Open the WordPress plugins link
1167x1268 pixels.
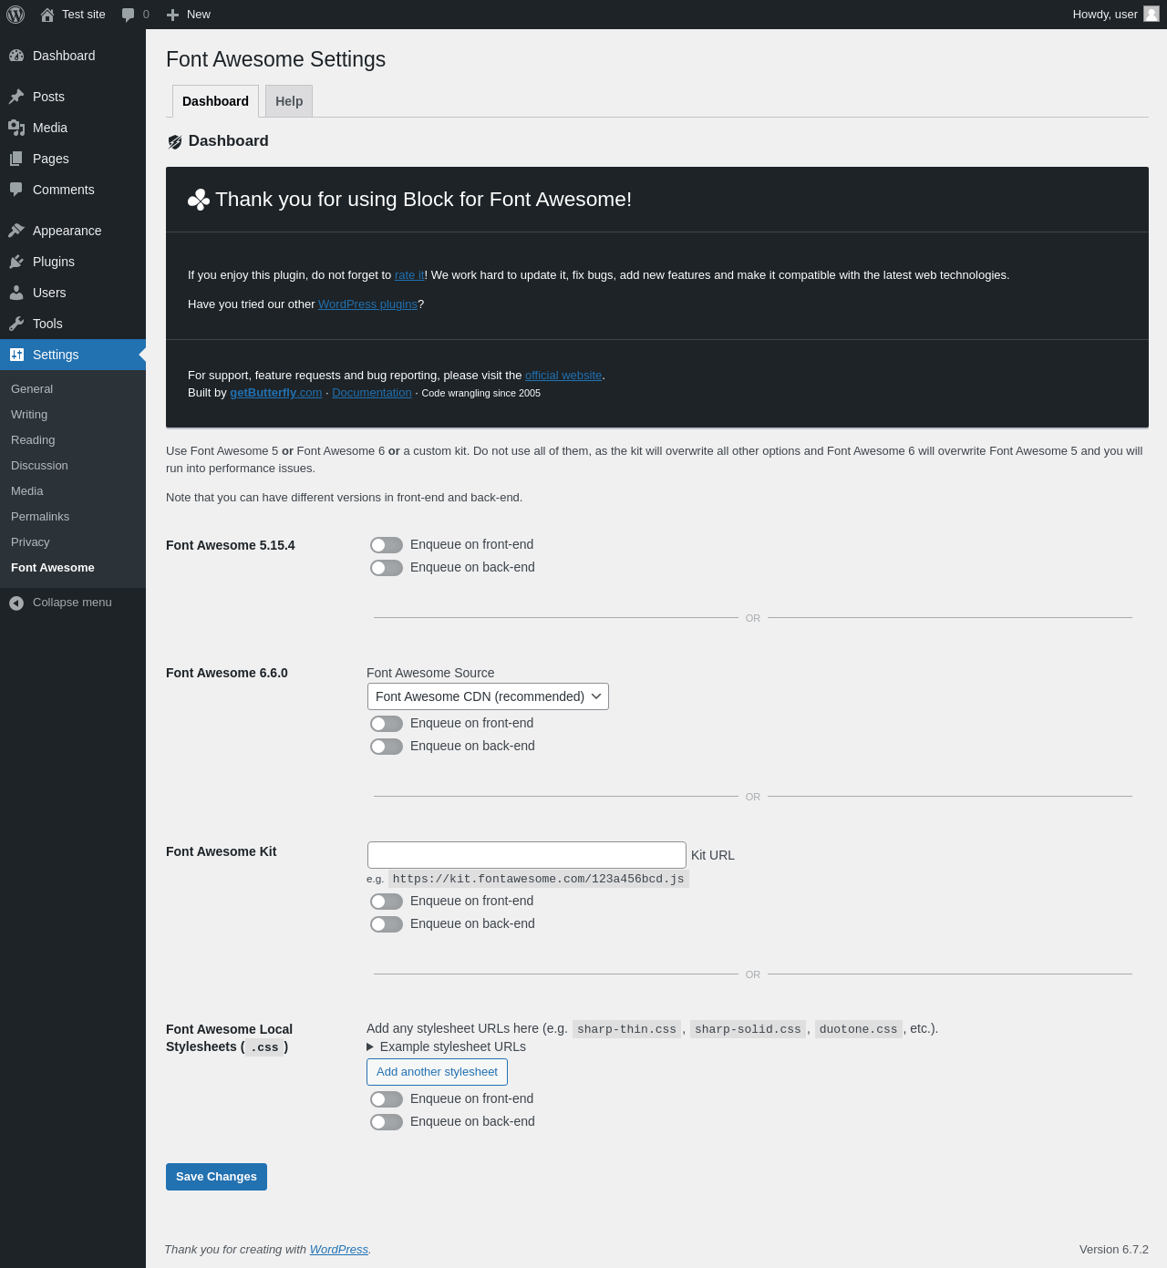click(367, 304)
